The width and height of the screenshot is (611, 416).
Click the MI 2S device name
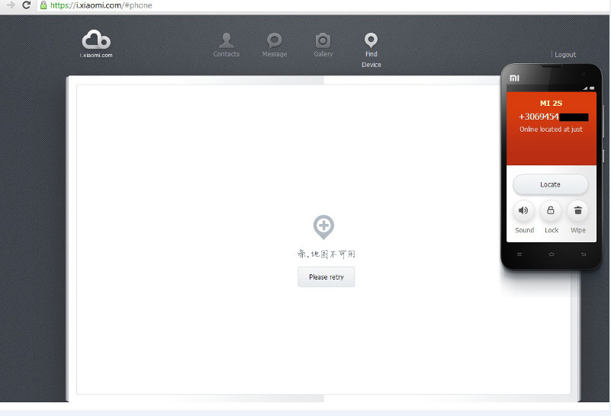(551, 103)
